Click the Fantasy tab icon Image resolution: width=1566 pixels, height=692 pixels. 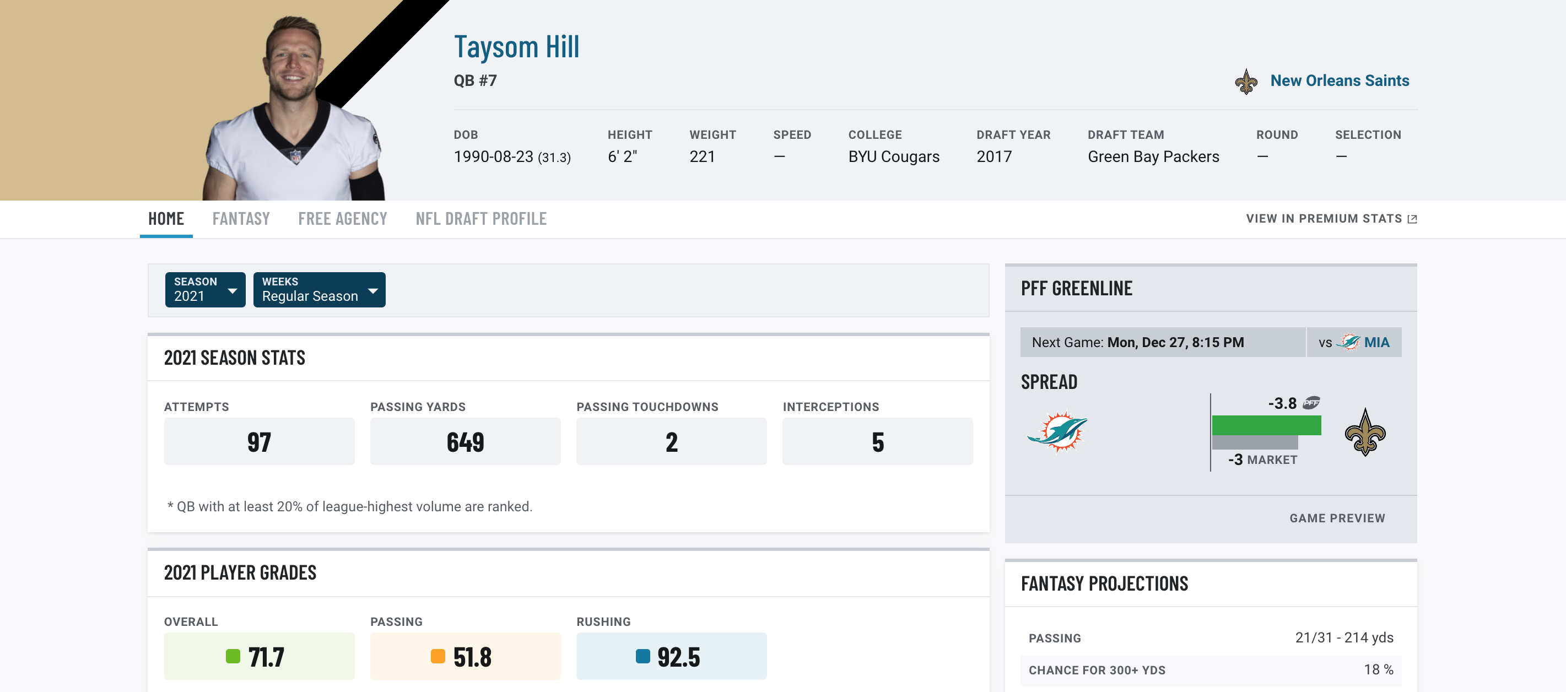242,218
